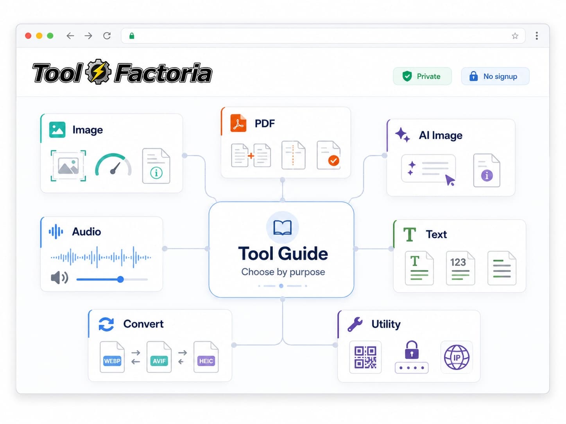Open the IP globe lookup tool
The width and height of the screenshot is (566, 424).
pos(457,357)
